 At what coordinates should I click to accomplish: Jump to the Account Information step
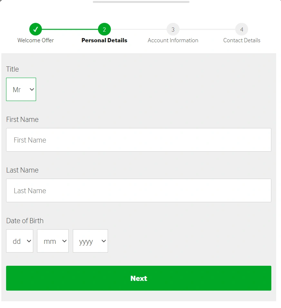tap(173, 40)
